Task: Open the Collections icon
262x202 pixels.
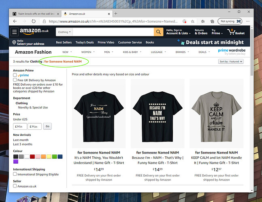Action: point(212,21)
